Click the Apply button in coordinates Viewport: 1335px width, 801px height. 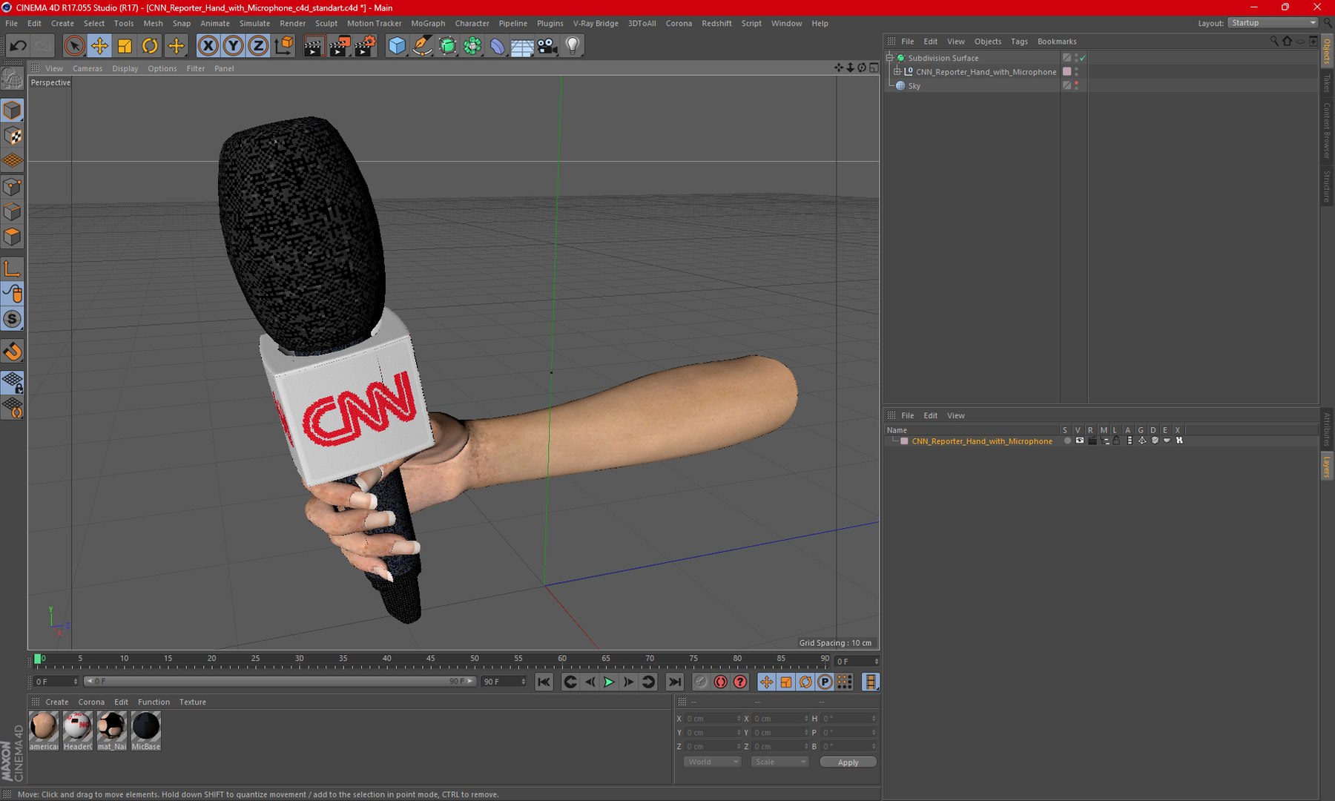click(x=848, y=762)
